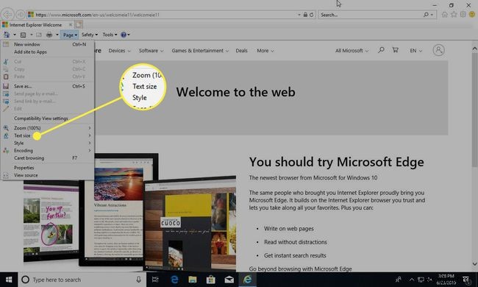The width and height of the screenshot is (478, 287).
Task: Open Properties from the Page menu
Action: tap(48, 168)
